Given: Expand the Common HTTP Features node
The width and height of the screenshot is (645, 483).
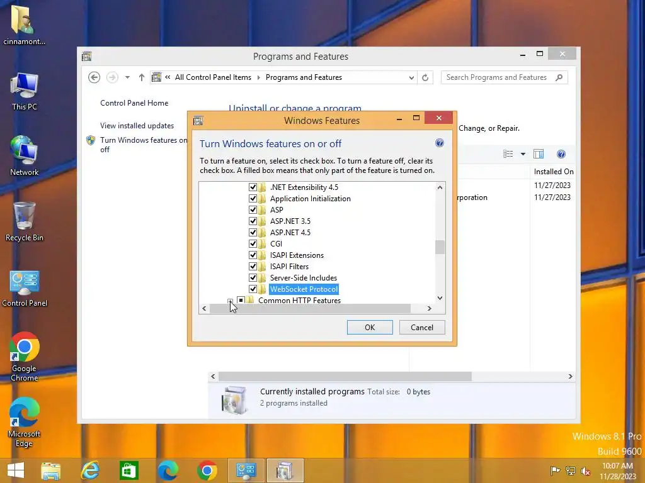Looking at the screenshot, I should click(230, 301).
